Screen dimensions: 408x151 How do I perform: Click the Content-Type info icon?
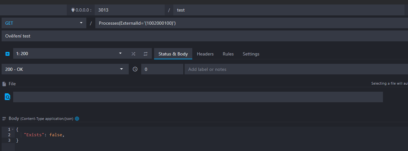(x=77, y=119)
